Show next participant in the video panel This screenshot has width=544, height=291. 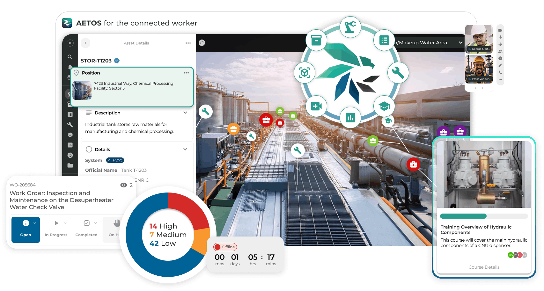tap(482, 88)
